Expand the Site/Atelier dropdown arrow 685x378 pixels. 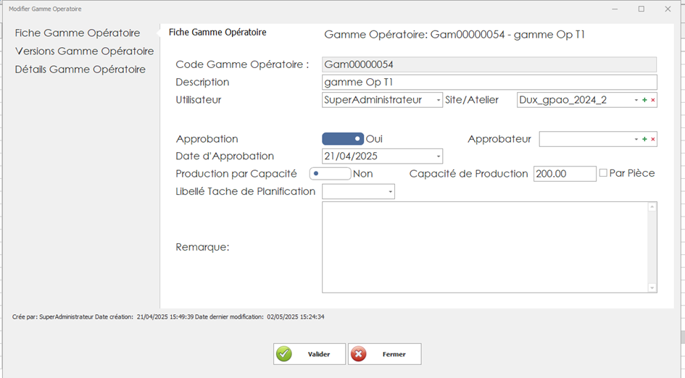pyautogui.click(x=636, y=100)
